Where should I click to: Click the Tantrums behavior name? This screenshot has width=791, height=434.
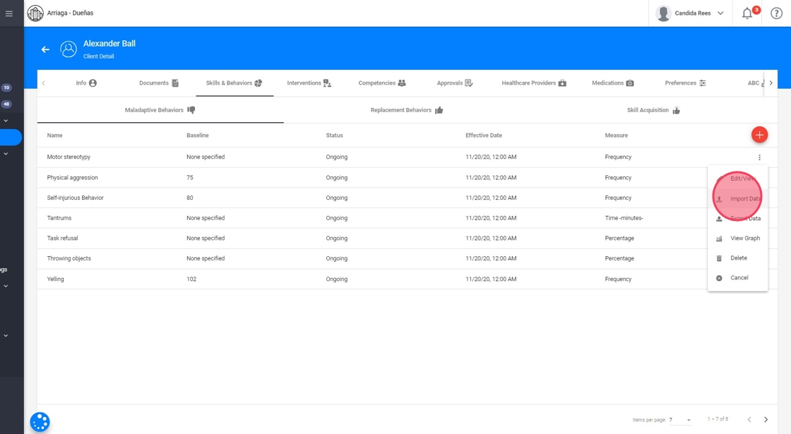coord(59,218)
